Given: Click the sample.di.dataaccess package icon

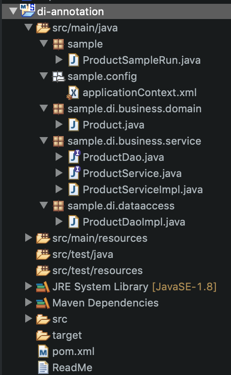Looking at the screenshot, I should (x=58, y=206).
